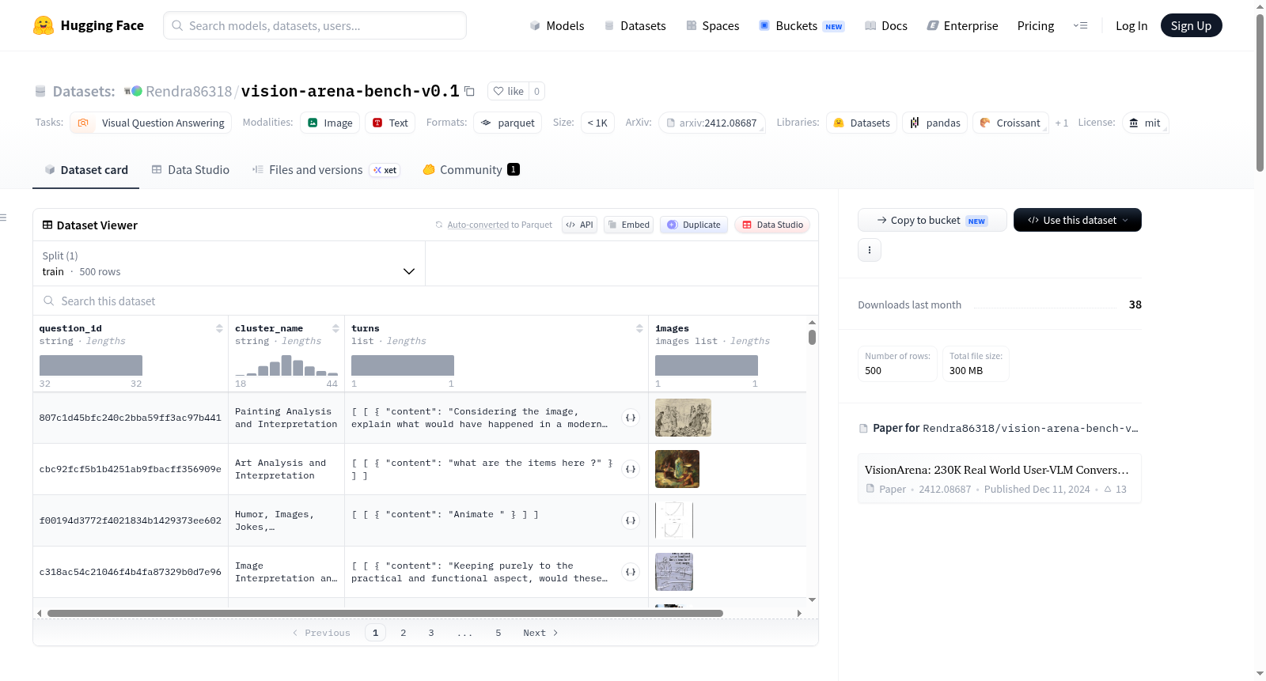Expand the Split train dropdown
Screen dimensions: 1266x681
pos(229,263)
